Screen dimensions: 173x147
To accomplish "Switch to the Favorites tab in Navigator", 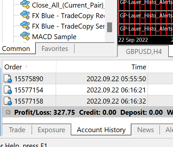I will 55,49.
